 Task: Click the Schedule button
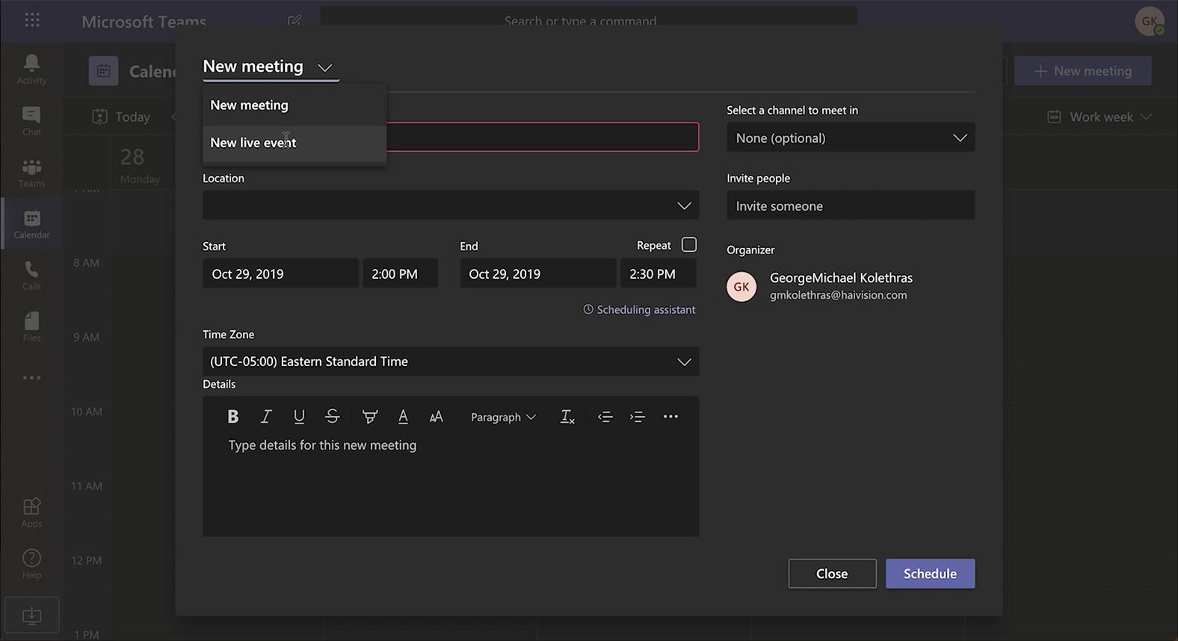[x=930, y=574]
